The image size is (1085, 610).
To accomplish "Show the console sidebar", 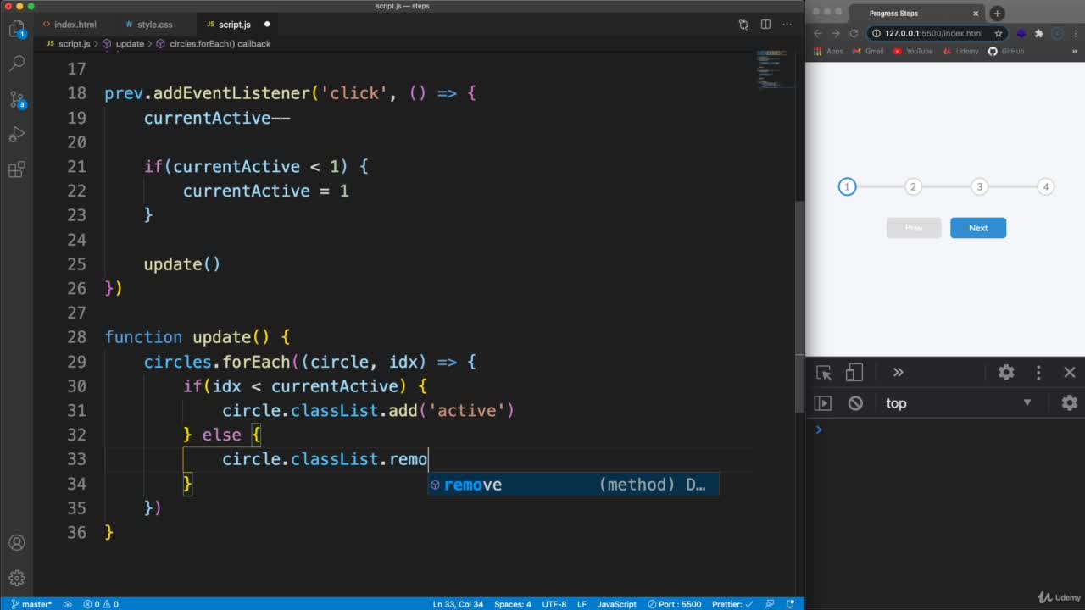I will [x=823, y=403].
